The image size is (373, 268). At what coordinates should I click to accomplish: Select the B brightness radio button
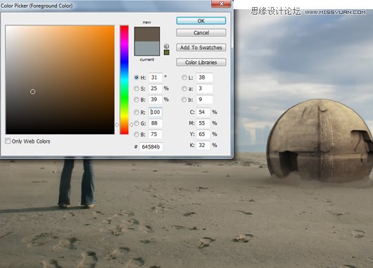tap(137, 99)
